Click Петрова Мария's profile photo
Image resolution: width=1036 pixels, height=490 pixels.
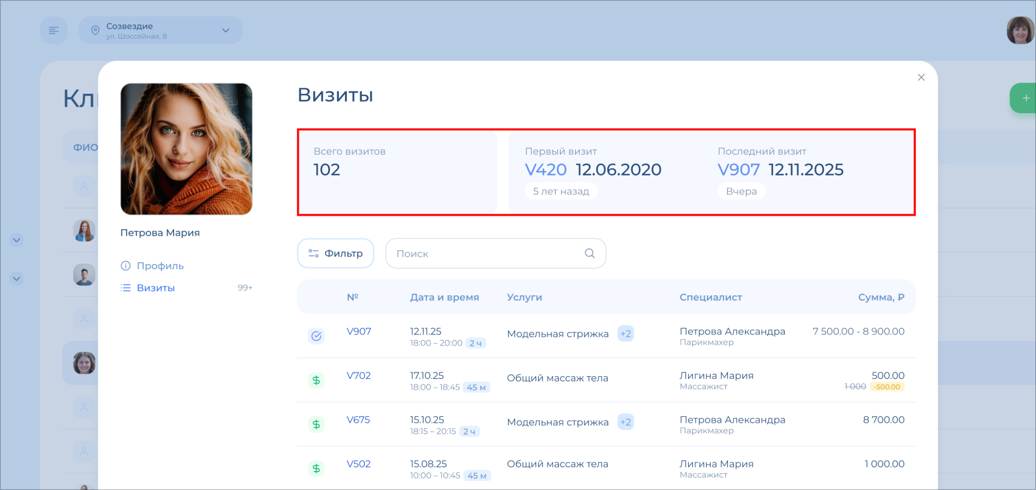[x=186, y=149]
